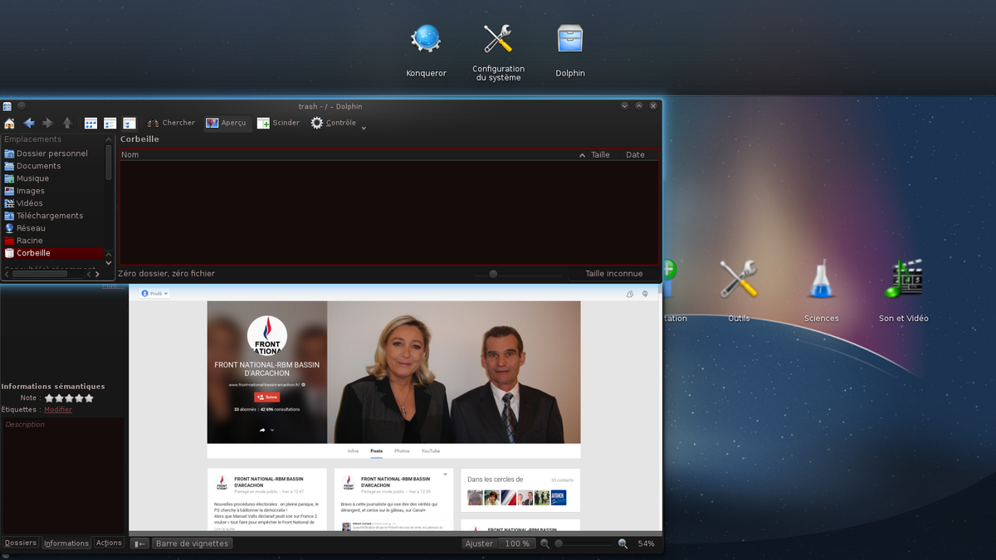This screenshot has width=996, height=560.
Task: Expand the toolbar overflow chevron after Contrôle
Action: pos(364,128)
